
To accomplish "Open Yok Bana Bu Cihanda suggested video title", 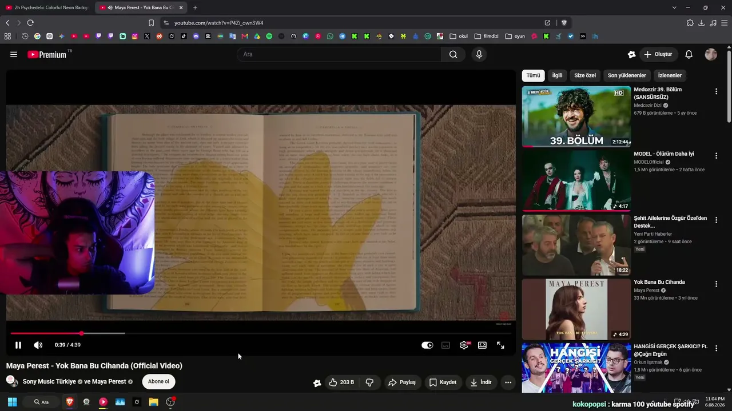I will [x=659, y=282].
